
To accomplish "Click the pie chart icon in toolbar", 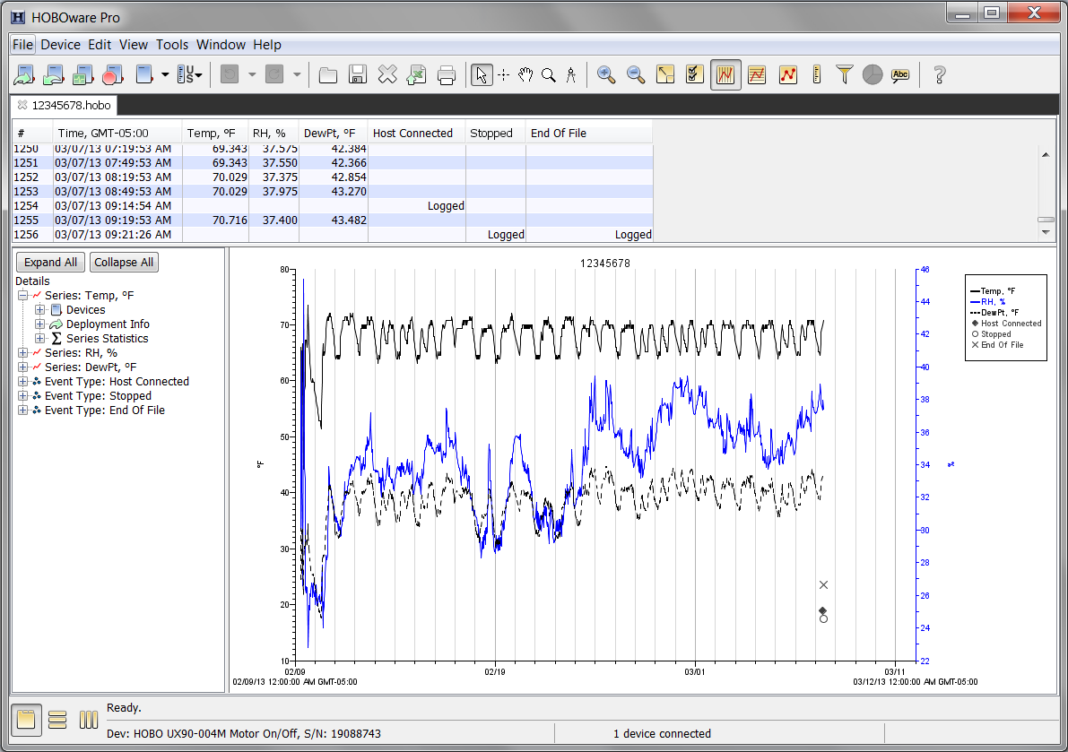I will 873,75.
